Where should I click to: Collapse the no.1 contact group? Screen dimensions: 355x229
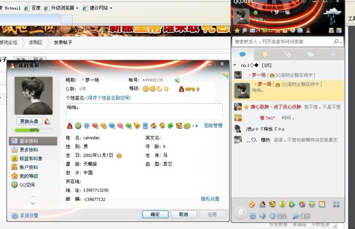click(x=235, y=65)
